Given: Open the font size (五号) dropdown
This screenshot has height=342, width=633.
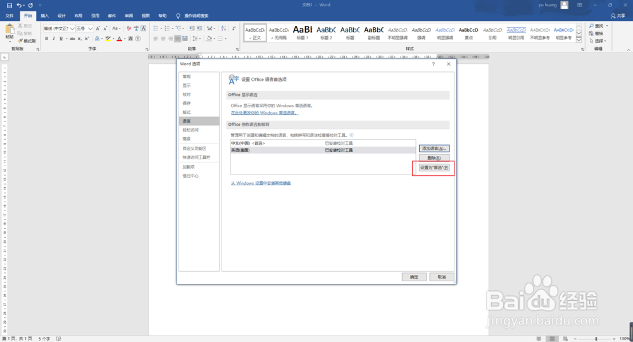Looking at the screenshot, I should tap(91, 28).
